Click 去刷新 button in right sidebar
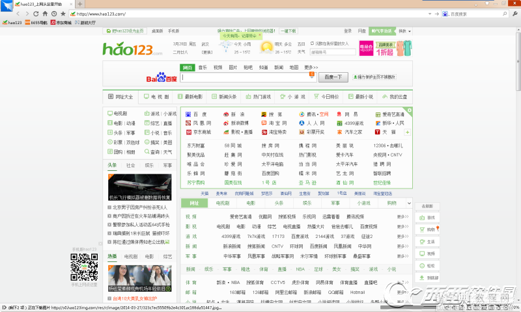 pyautogui.click(x=427, y=206)
